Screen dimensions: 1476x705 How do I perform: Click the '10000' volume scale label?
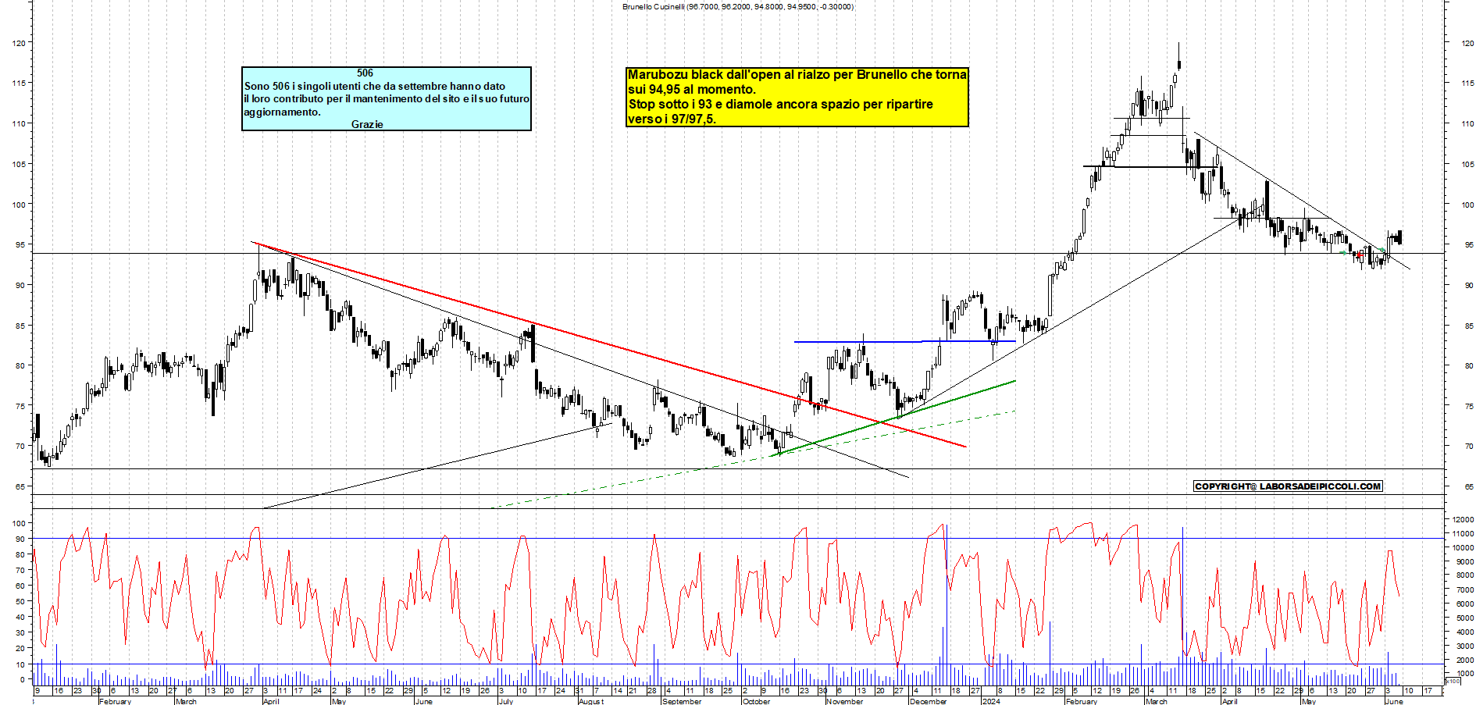coord(1463,547)
